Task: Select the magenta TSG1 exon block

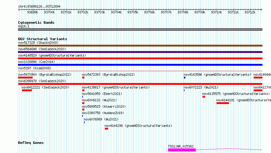Action: click(182, 150)
